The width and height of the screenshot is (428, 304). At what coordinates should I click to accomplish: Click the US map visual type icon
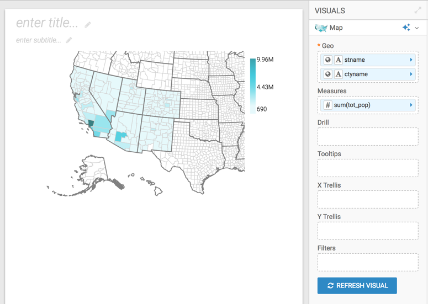click(321, 28)
